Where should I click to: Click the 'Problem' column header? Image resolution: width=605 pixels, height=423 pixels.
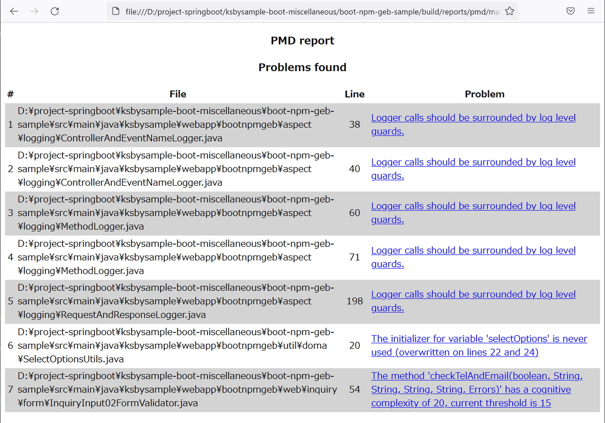485,94
